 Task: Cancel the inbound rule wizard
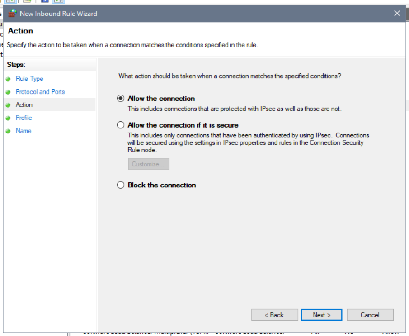tap(370, 315)
